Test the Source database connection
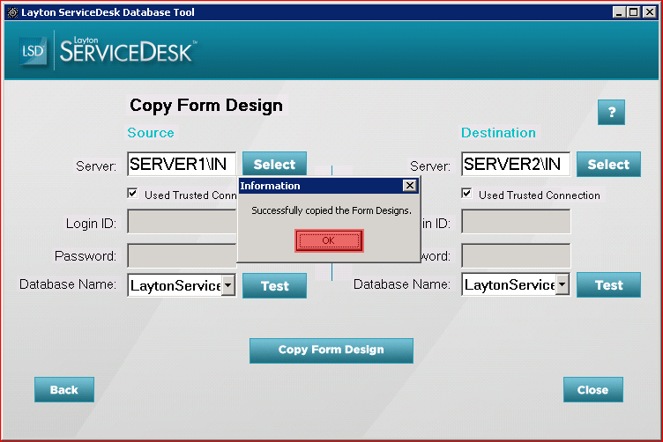This screenshot has height=442, width=663. click(274, 286)
